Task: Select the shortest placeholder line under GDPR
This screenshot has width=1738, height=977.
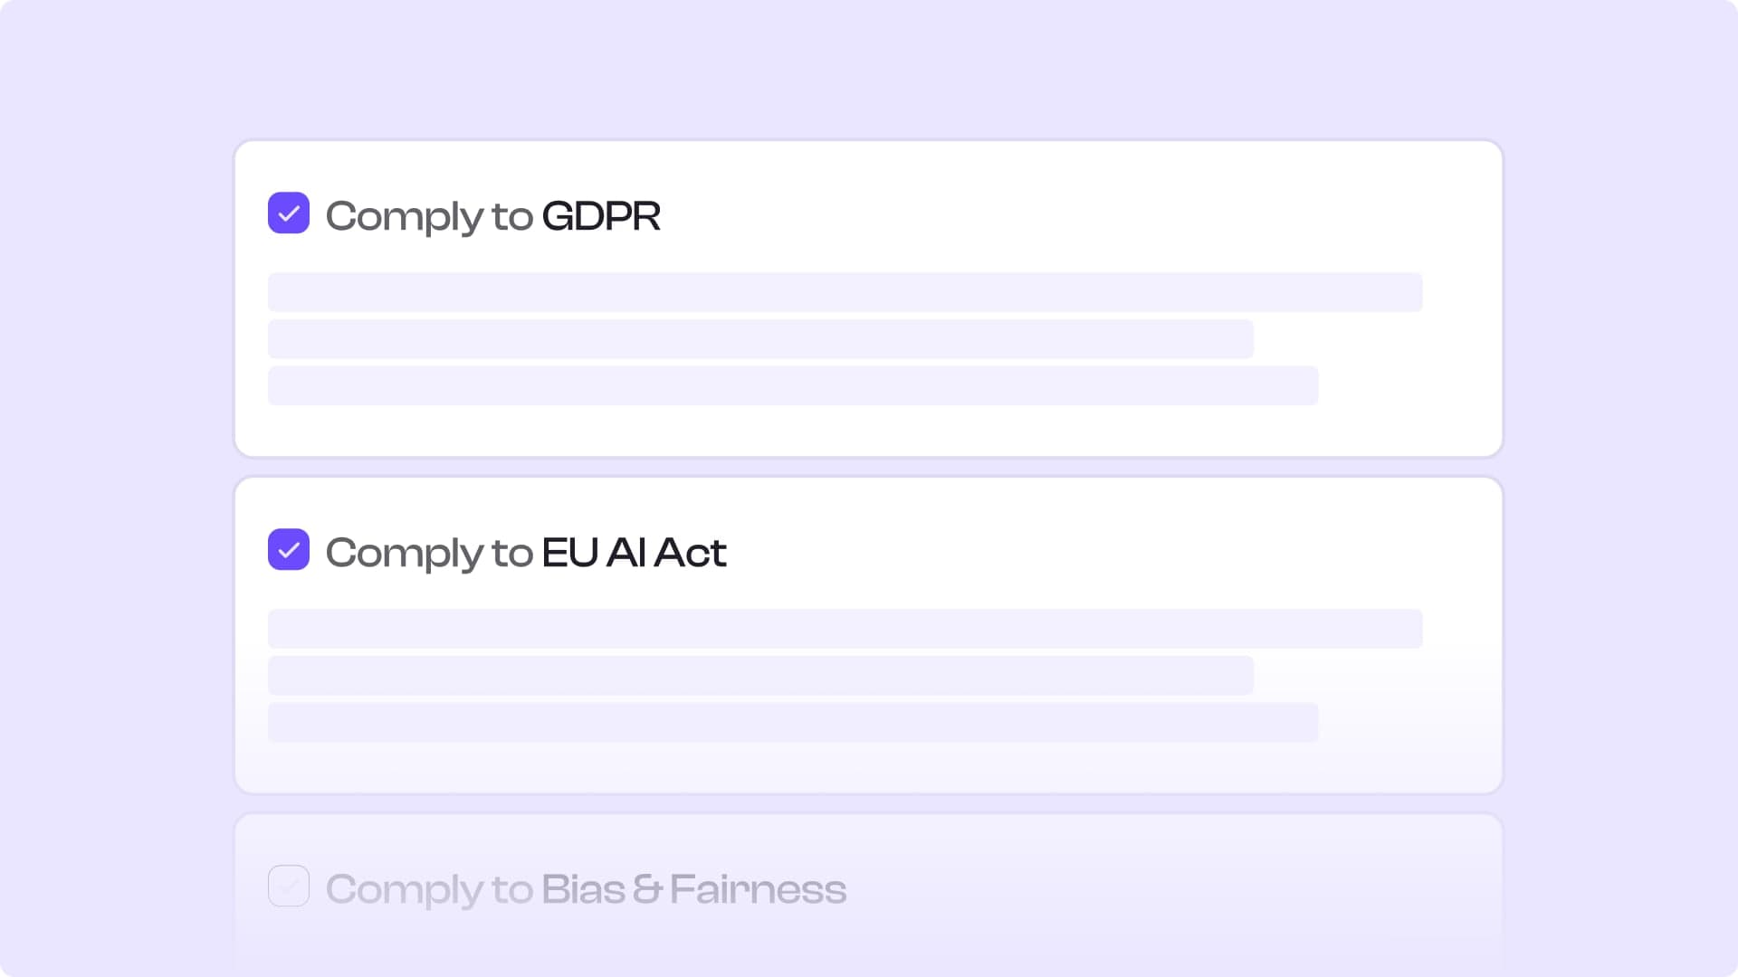Action: pyautogui.click(x=760, y=339)
